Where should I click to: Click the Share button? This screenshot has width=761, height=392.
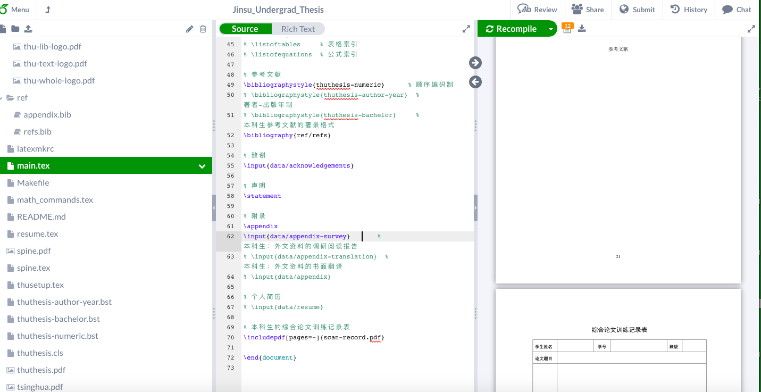tap(588, 10)
